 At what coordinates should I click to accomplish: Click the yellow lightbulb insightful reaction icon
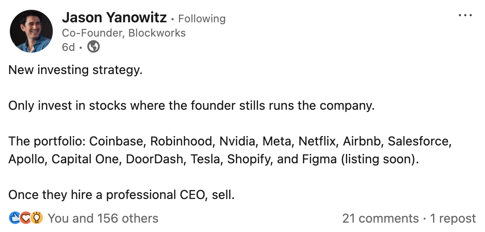tap(37, 218)
